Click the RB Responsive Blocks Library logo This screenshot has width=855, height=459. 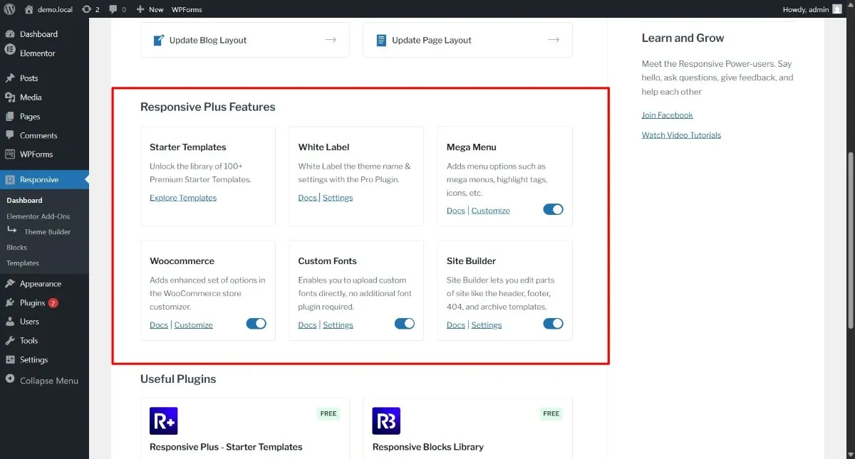[386, 421]
